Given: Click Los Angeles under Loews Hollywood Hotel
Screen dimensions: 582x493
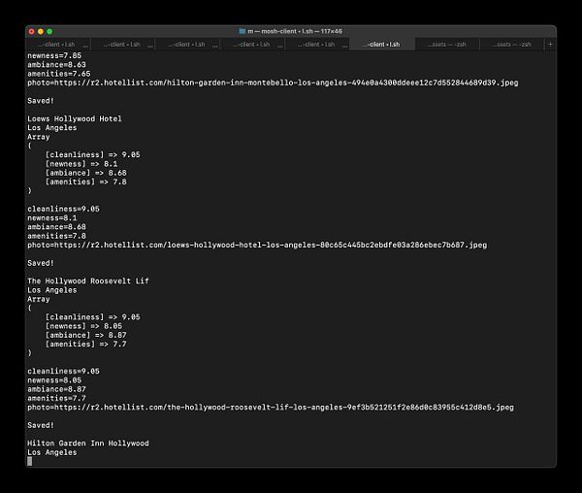Looking at the screenshot, I should tap(52, 128).
